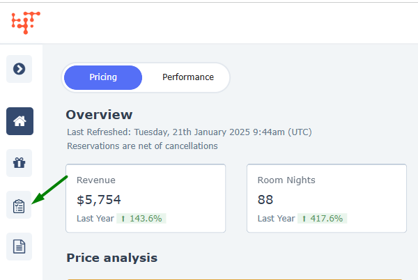Click Last Year label in Room Nights card
This screenshot has width=418, height=280.
pos(276,218)
